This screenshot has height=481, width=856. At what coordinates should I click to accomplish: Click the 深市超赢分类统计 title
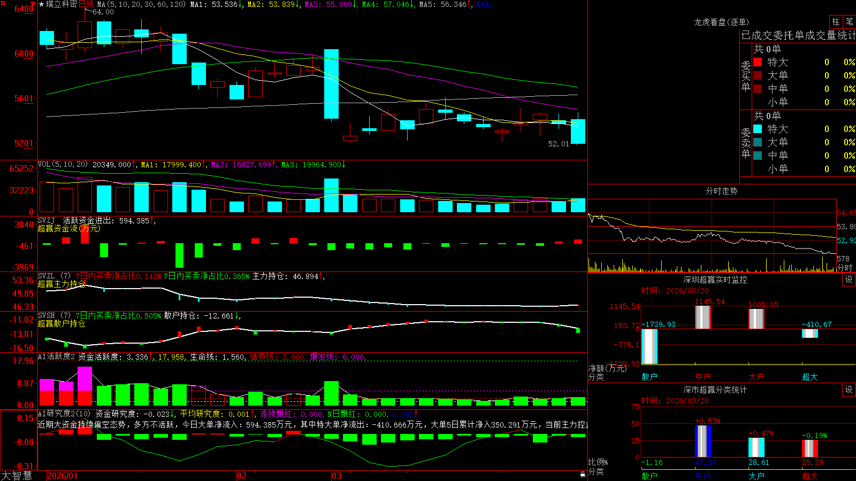click(715, 390)
